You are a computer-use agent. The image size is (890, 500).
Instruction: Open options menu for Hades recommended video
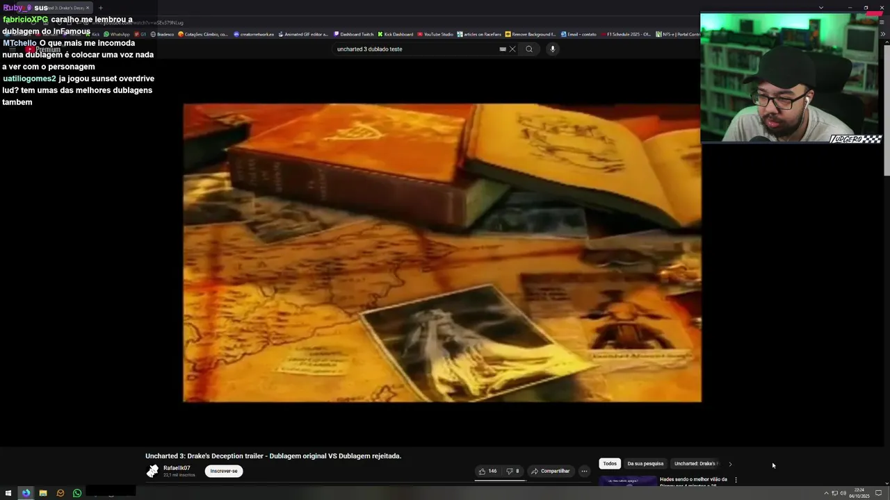coord(736,480)
